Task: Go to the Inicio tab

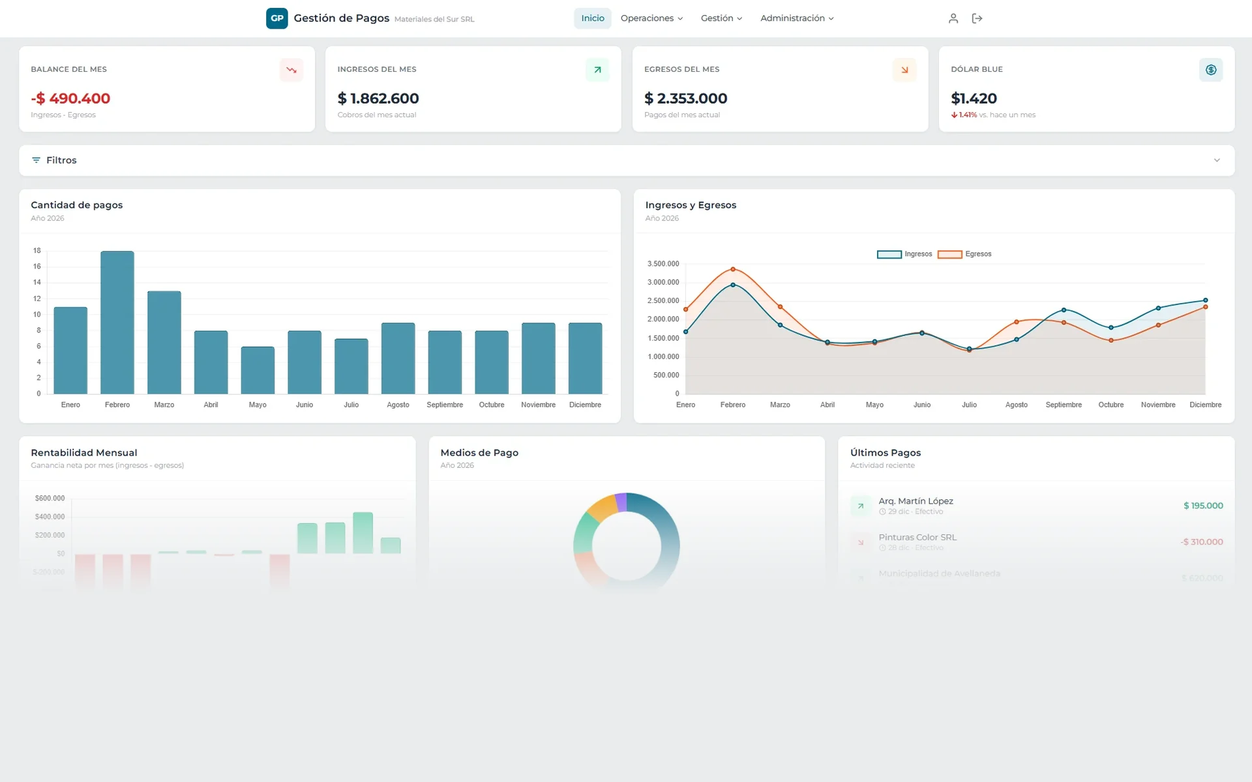Action: tap(593, 18)
